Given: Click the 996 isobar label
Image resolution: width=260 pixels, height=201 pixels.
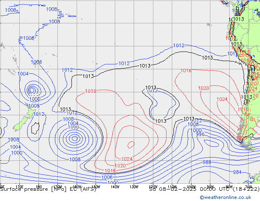Looking at the screenshot, I should coord(200,134).
